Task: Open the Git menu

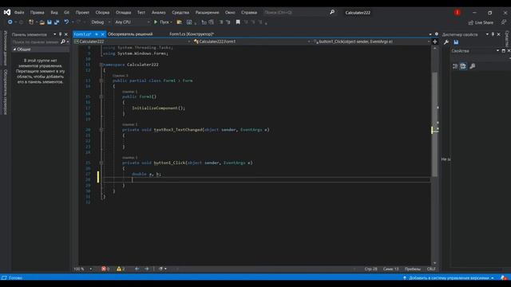Action: (x=66, y=13)
